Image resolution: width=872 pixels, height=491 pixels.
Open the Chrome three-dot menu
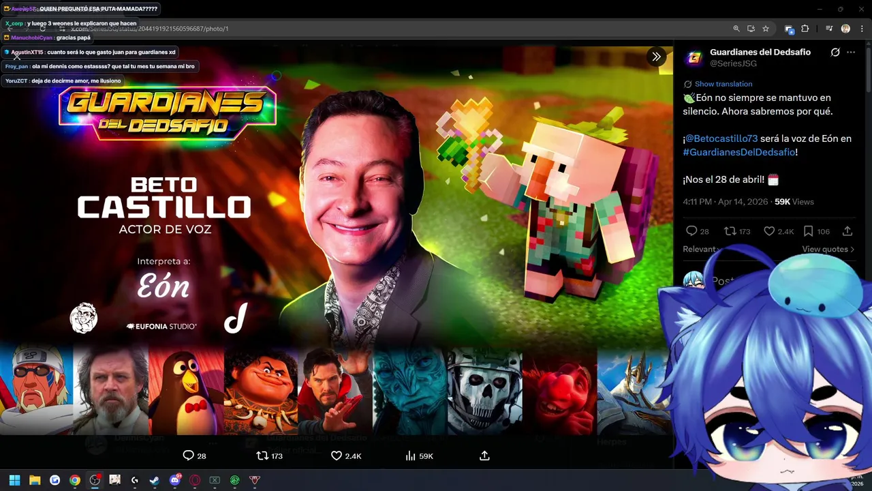(862, 29)
